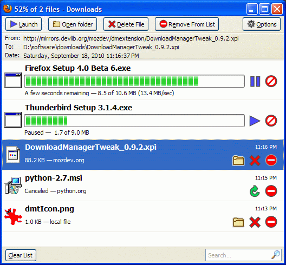This screenshot has width=286, height=265.
Task: Click the 'Canceled — python.org' status text
Action: [55, 191]
